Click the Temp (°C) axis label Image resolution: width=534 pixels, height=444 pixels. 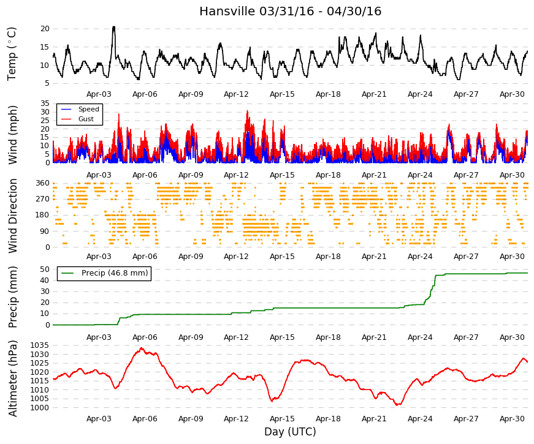pos(12,54)
